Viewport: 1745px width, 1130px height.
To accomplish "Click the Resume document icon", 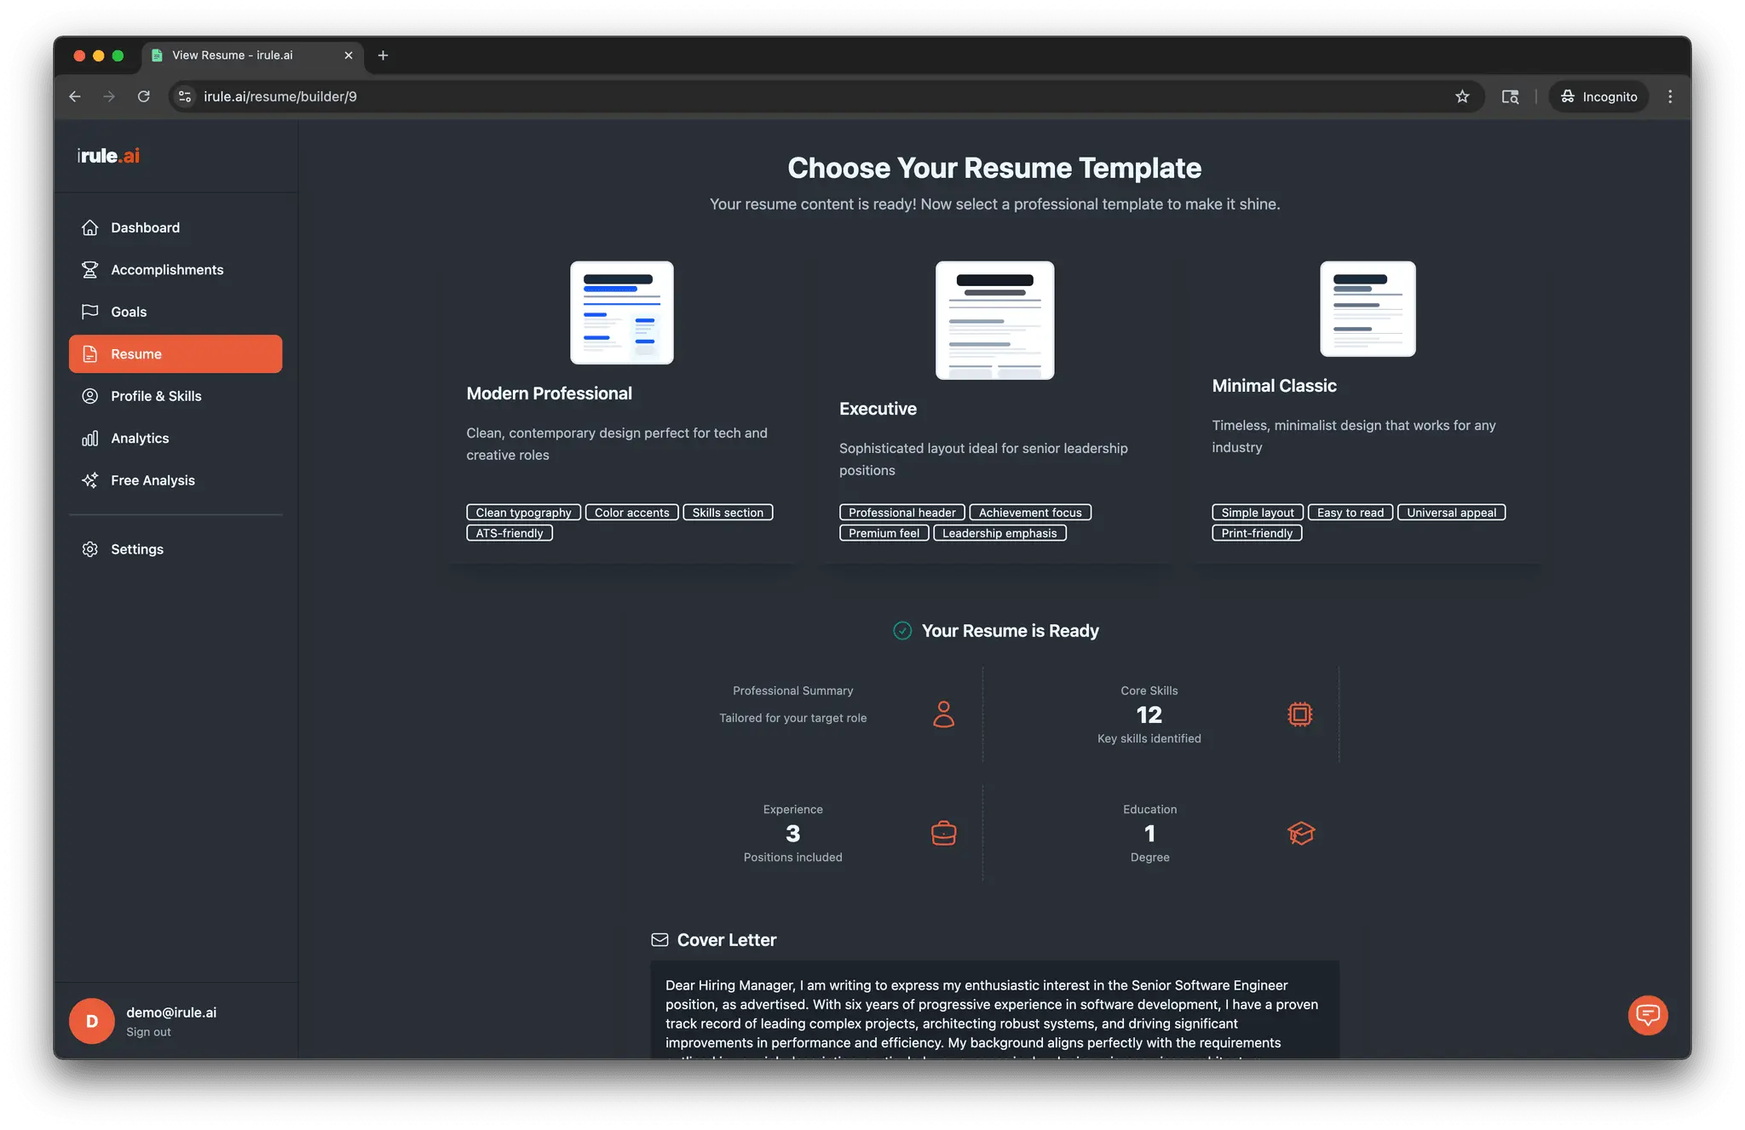I will 89,353.
